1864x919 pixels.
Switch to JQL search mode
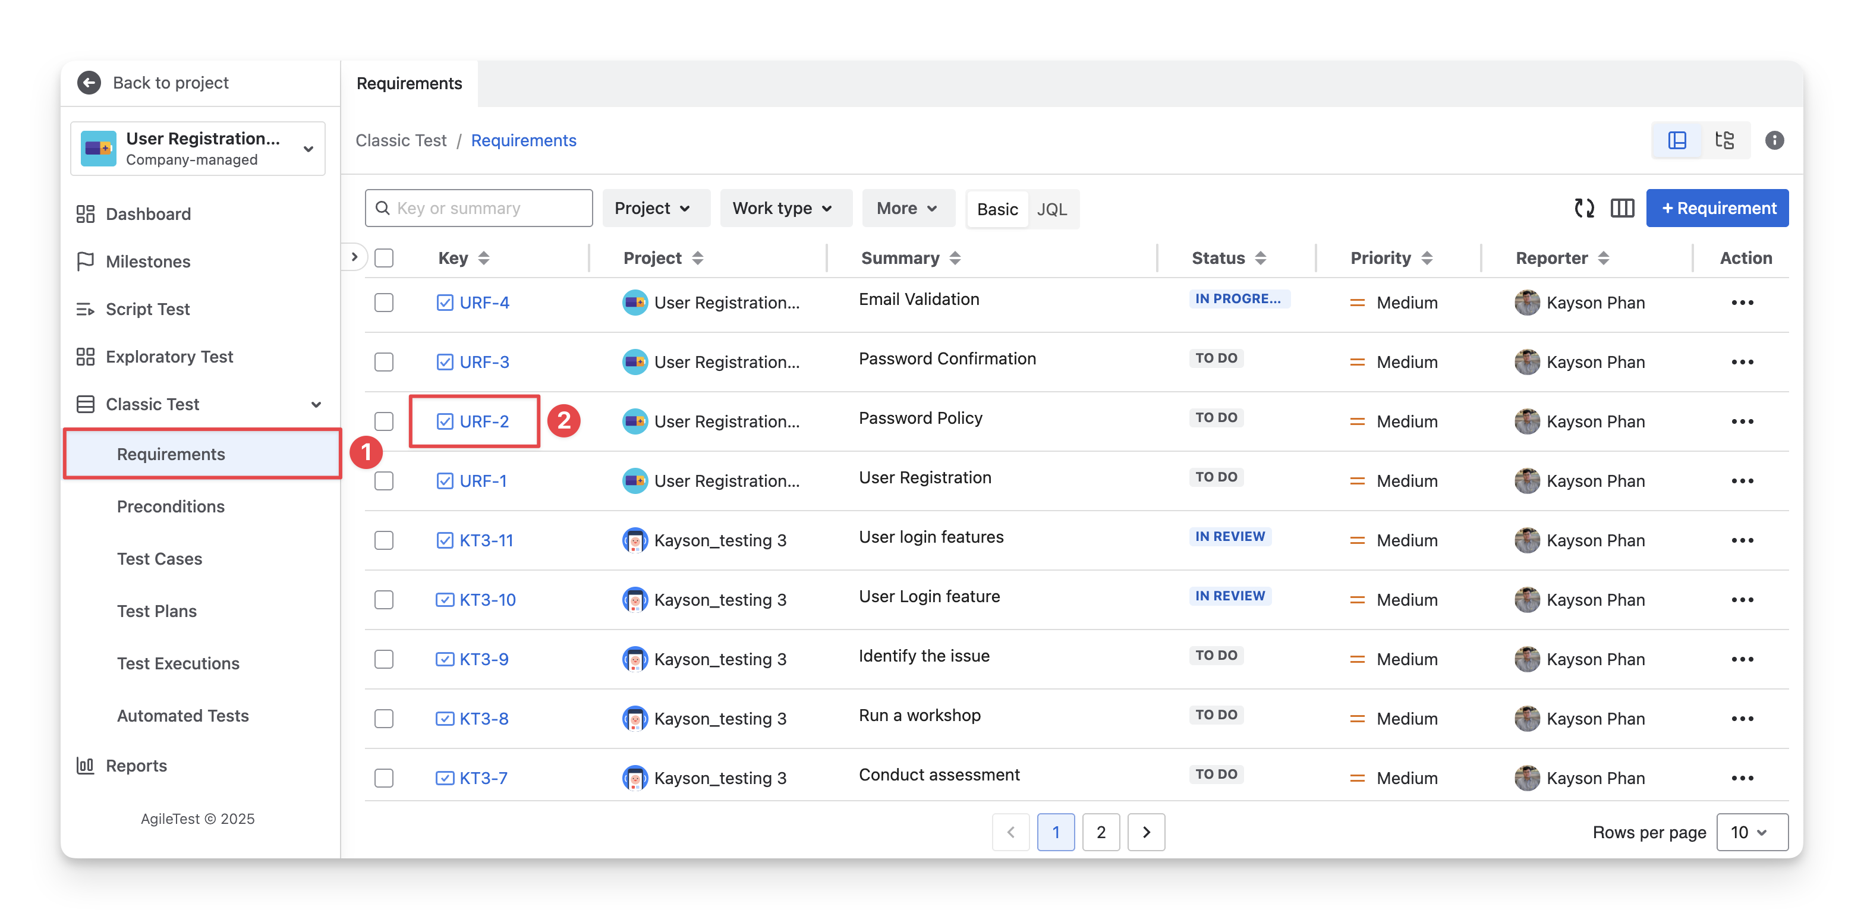pos(1051,209)
